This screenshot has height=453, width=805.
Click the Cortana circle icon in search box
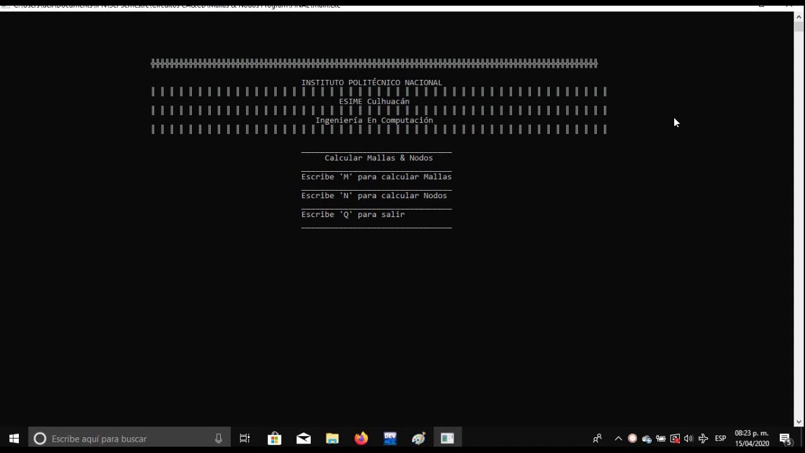(x=40, y=439)
